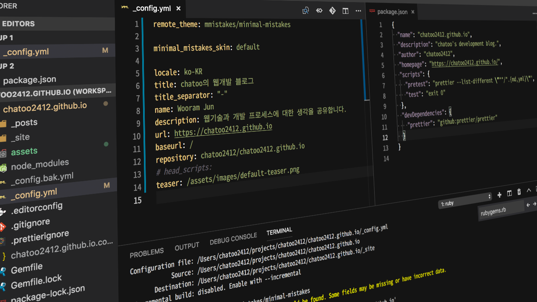
Task: Create a new terminal with plus icon
Action: 499,195
